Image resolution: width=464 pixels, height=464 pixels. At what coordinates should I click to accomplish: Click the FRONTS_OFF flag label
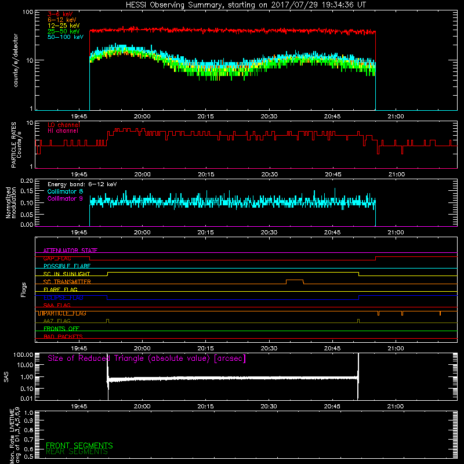click(x=61, y=329)
